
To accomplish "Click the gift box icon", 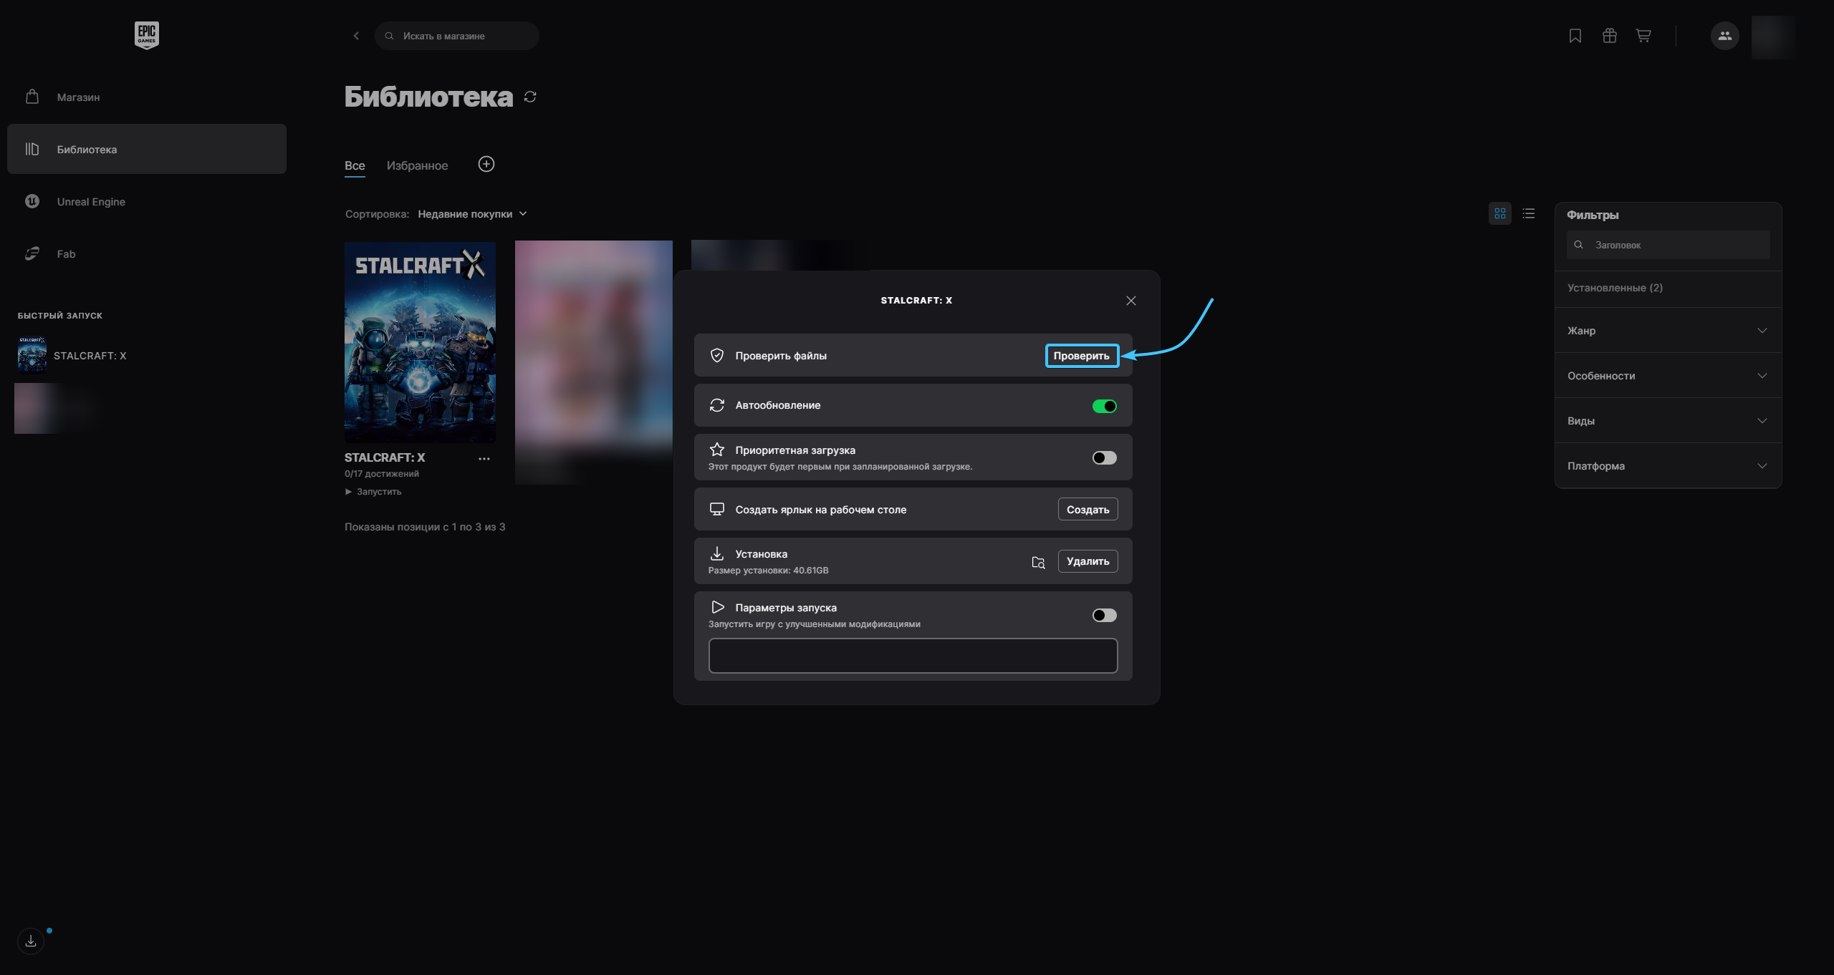I will pos(1609,36).
